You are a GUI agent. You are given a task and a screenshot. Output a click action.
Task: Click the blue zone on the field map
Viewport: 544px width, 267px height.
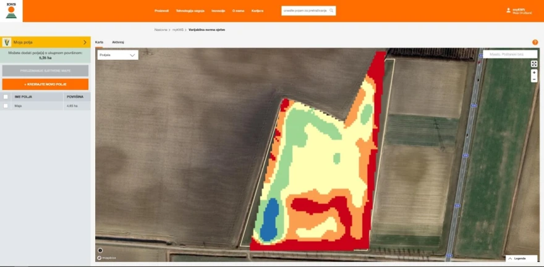click(x=270, y=221)
